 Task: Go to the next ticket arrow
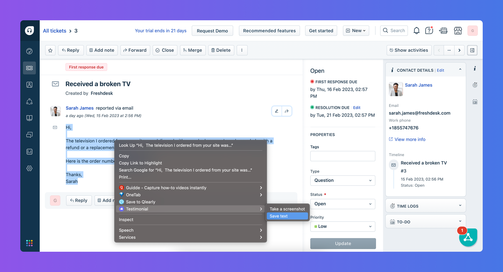click(x=459, y=50)
